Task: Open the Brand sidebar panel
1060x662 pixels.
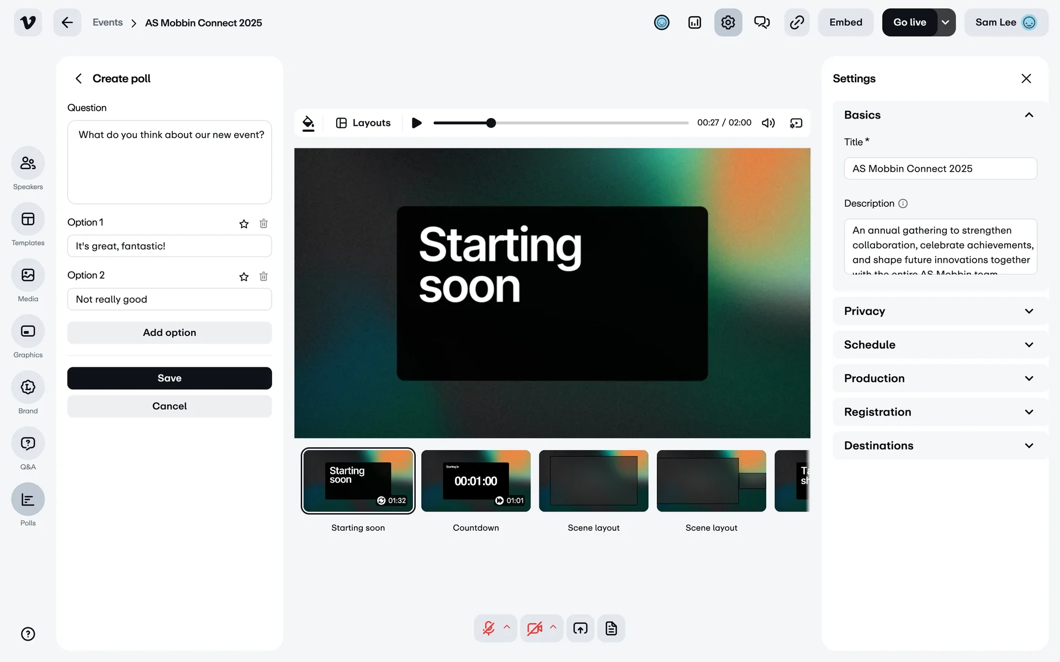Action: [x=28, y=387]
